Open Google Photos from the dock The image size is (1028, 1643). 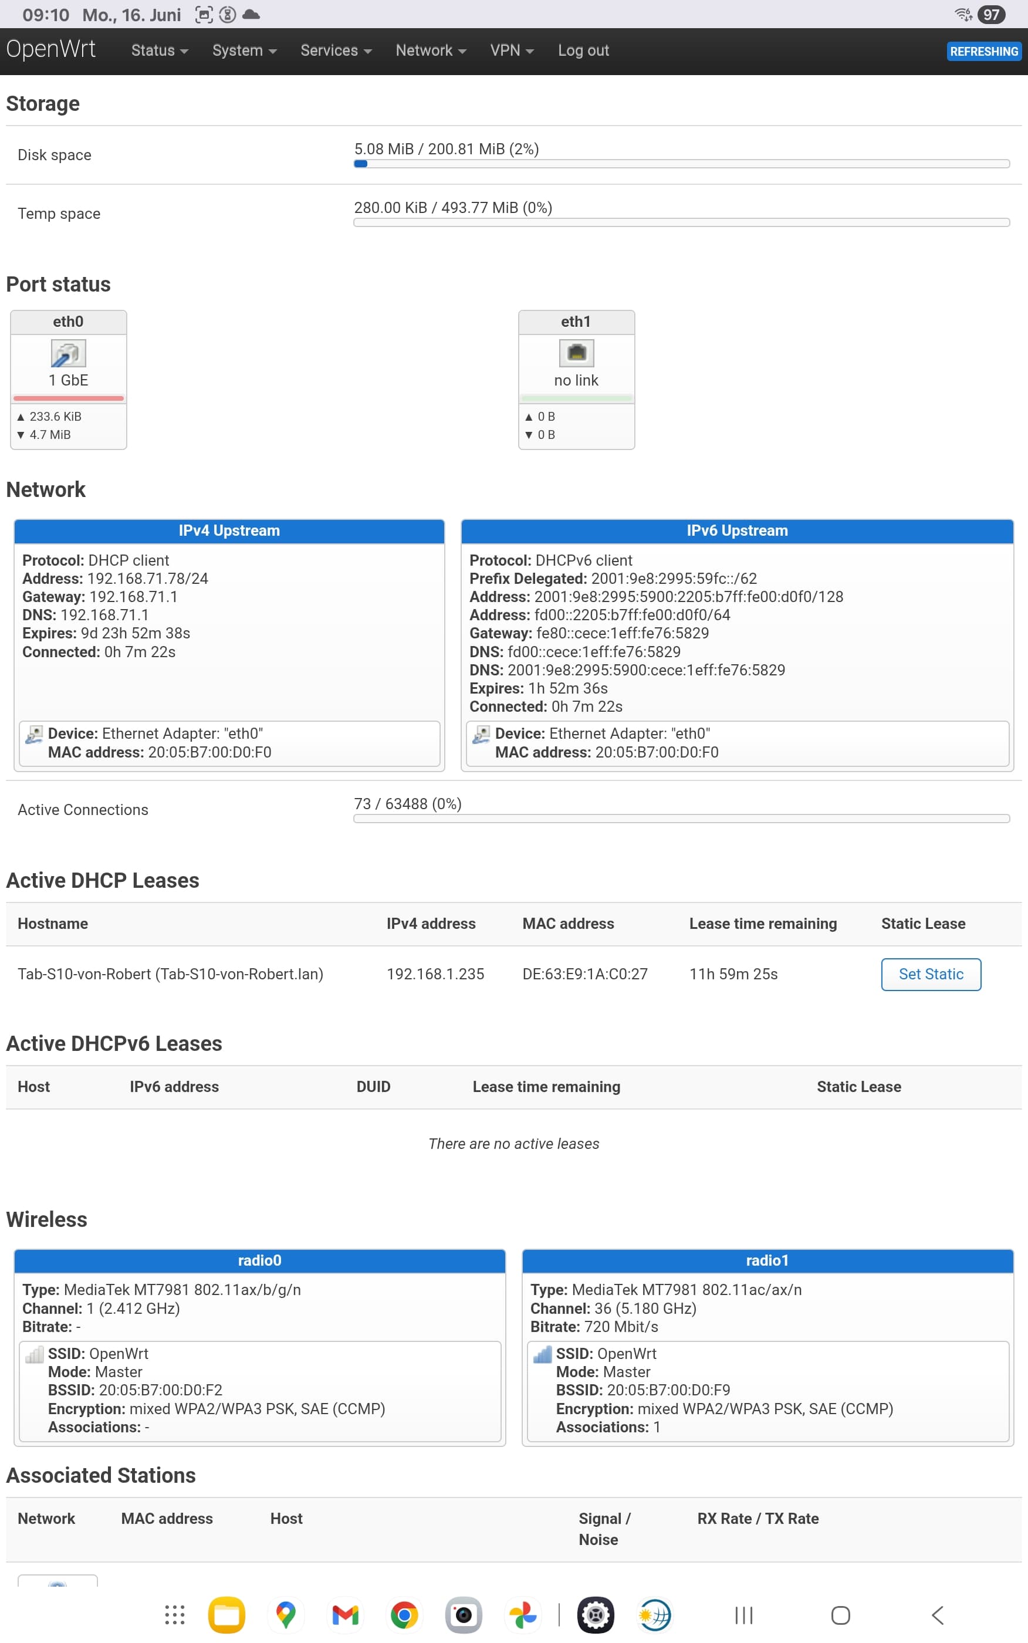point(523,1614)
